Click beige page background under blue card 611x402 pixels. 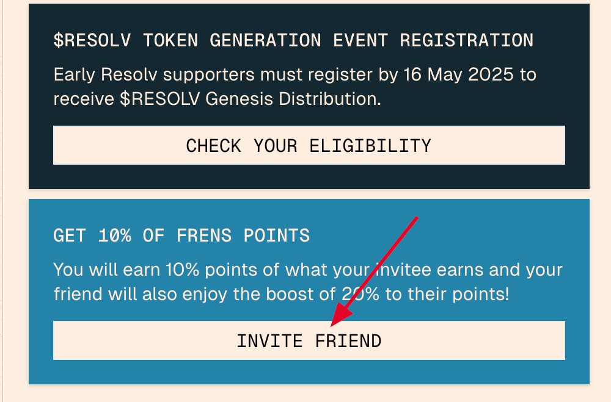pos(309,393)
